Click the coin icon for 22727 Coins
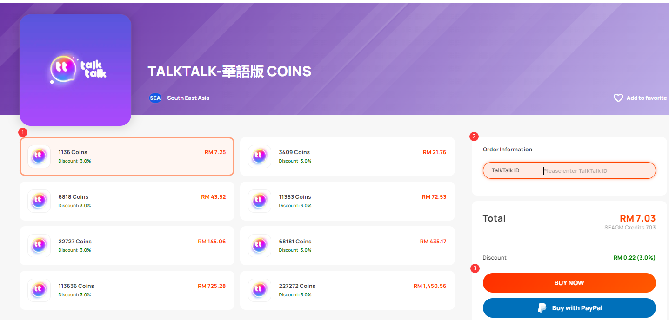This screenshot has width=669, height=320. point(39,246)
